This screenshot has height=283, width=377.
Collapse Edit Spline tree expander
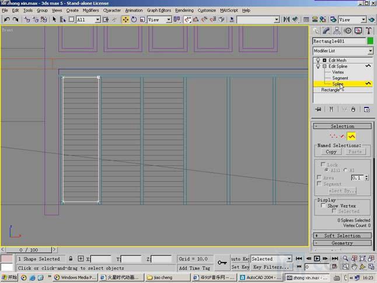pyautogui.click(x=324, y=66)
